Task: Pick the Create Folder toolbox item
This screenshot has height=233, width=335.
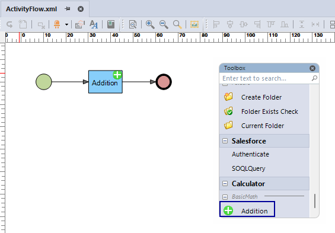Action: tap(264, 97)
